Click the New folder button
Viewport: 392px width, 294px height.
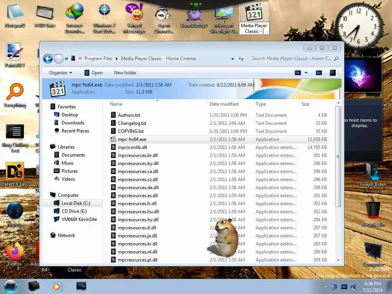click(x=125, y=73)
